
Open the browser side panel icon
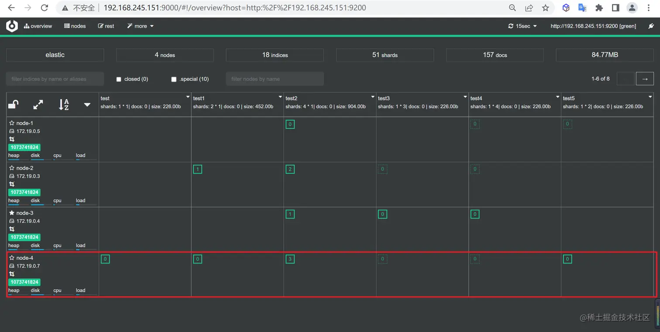pos(615,8)
